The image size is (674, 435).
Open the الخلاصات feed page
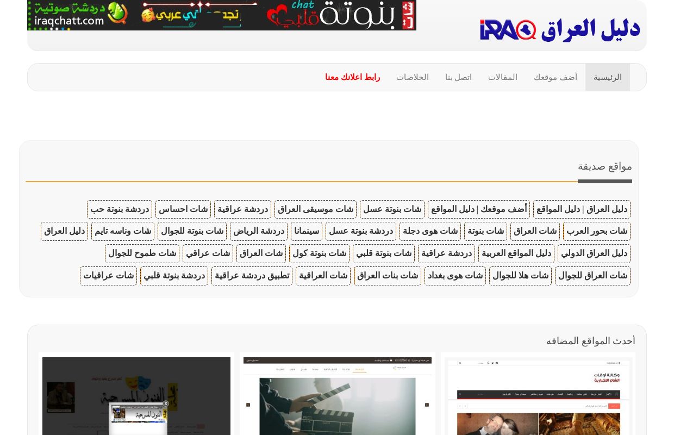point(413,77)
